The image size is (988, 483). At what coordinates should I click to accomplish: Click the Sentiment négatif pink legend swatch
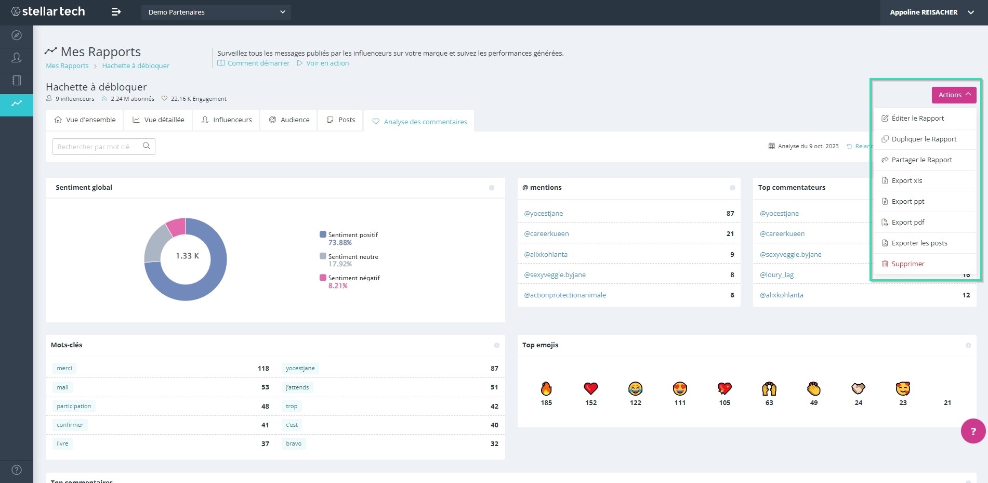coord(323,278)
